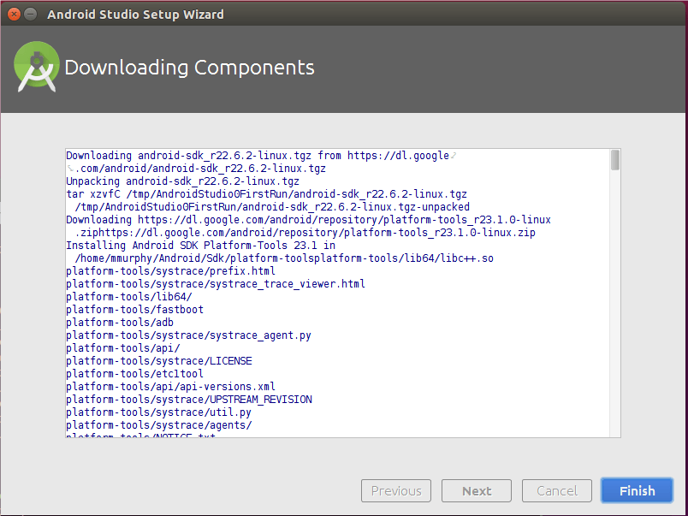This screenshot has width=688, height=516.
Task: Click the platform-tools/adb log line
Action: pyautogui.click(x=119, y=323)
